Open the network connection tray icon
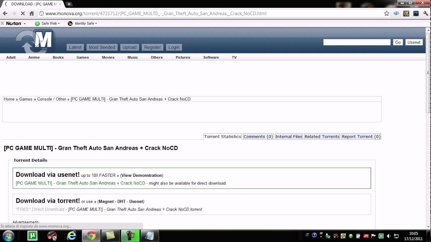Viewport: 431px width, 242px height. (396, 236)
